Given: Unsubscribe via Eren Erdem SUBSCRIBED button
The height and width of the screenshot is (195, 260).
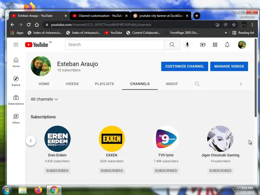Looking at the screenshot, I should coord(57,171).
